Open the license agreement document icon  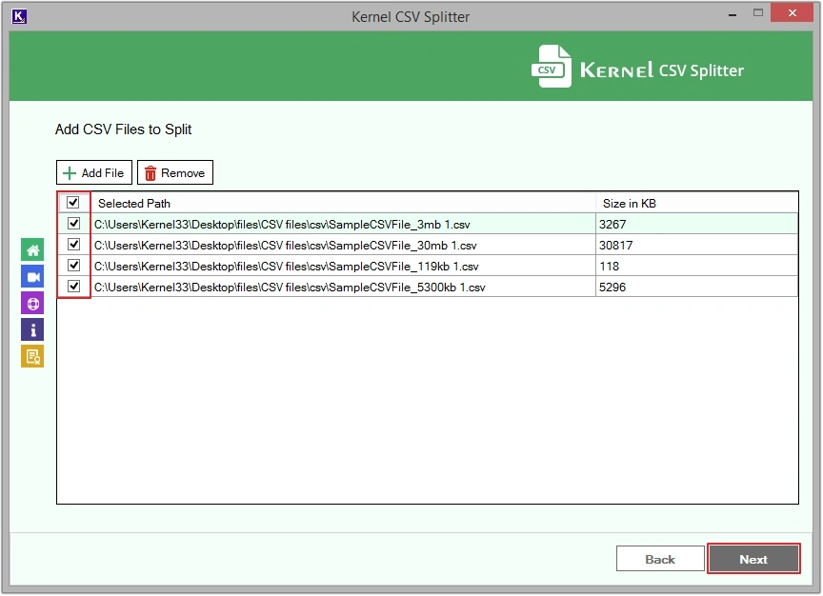pos(32,357)
